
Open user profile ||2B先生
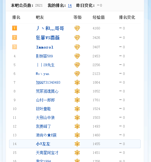pos(45,65)
